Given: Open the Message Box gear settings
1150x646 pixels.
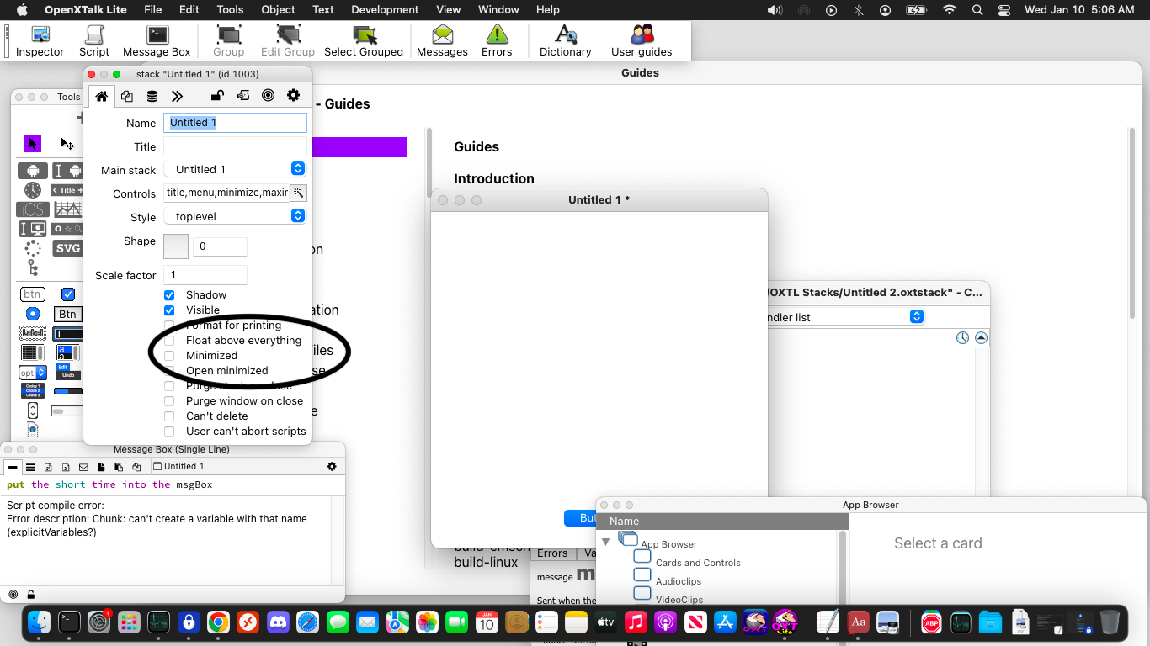Looking at the screenshot, I should point(332,467).
